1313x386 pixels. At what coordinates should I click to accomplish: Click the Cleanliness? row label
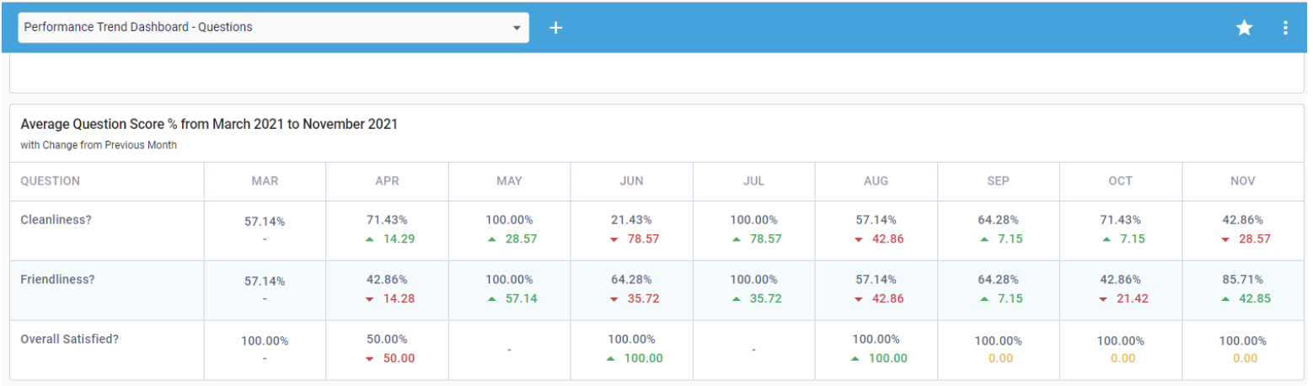point(56,220)
